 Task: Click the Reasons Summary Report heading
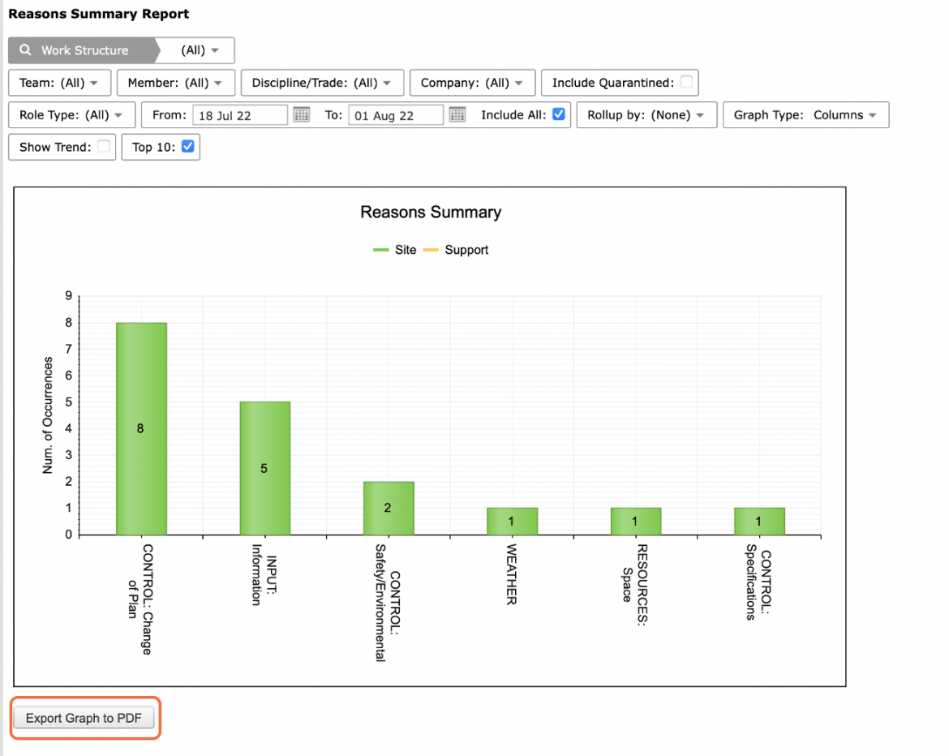pyautogui.click(x=99, y=14)
